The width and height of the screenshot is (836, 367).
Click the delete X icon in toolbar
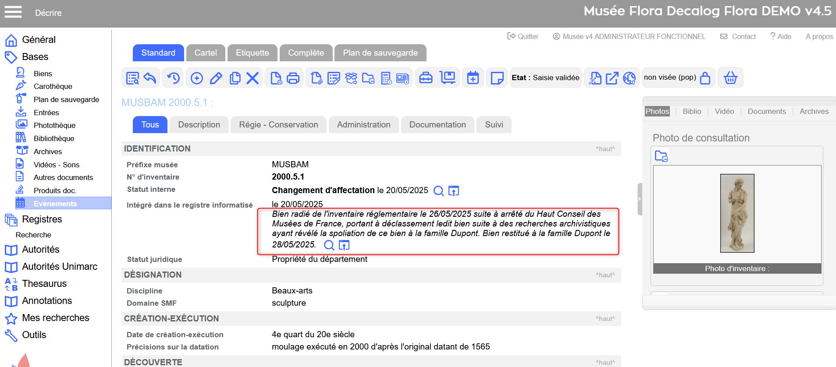pos(253,78)
